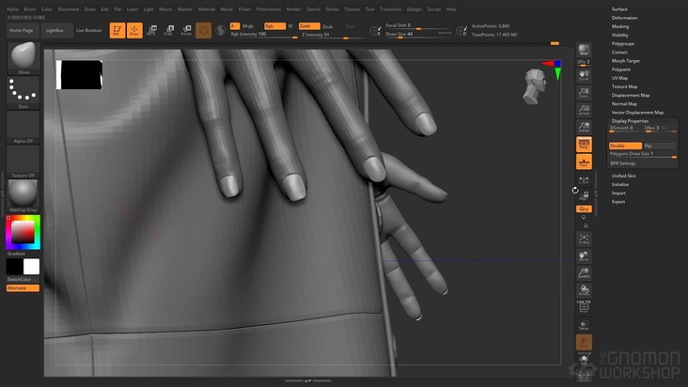Click the BPR render icon
This screenshot has height=387, width=688.
click(x=584, y=50)
